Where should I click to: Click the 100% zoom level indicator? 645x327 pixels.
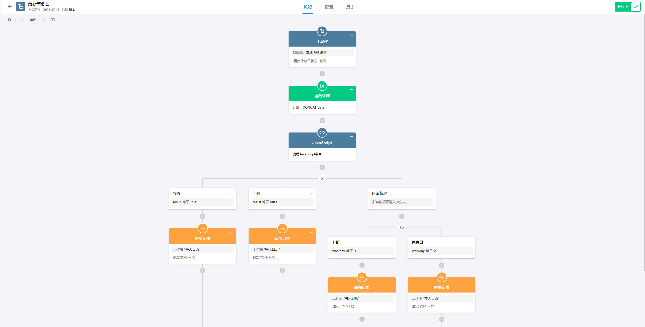(32, 20)
